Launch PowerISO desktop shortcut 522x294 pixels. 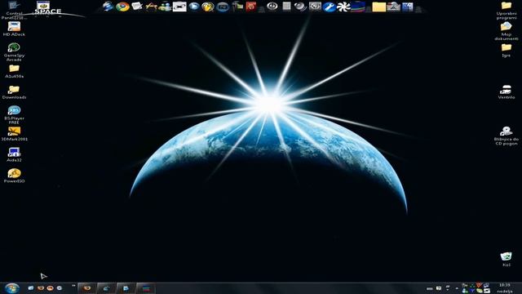14,176
